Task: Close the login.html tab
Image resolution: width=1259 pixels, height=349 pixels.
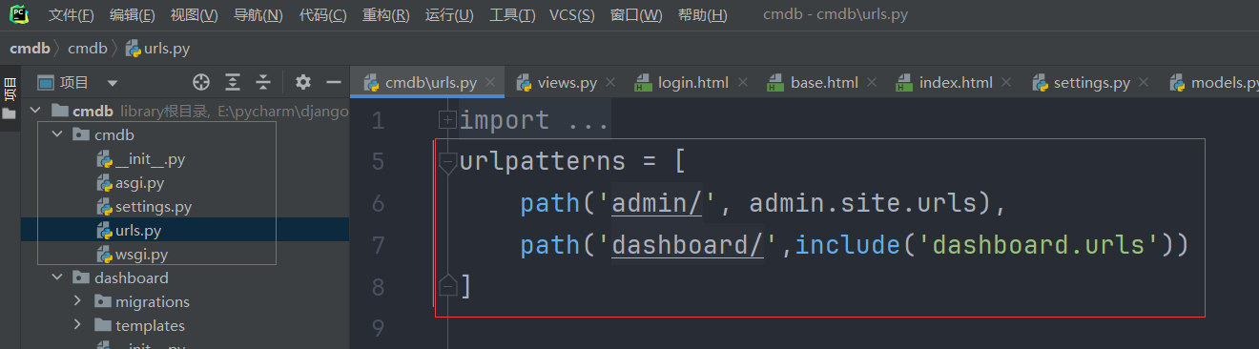Action: (742, 83)
